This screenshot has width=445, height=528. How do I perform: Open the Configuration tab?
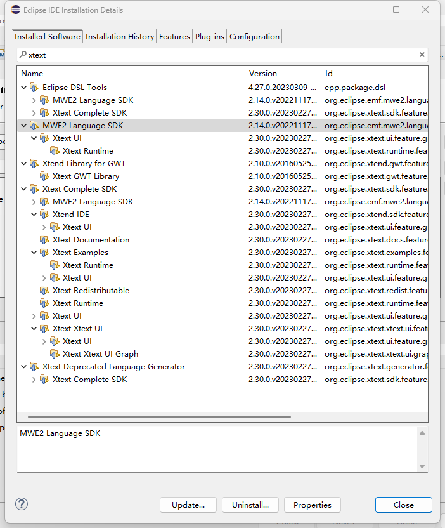point(254,37)
